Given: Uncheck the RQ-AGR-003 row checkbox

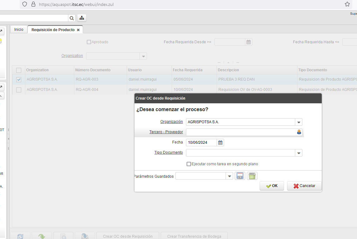Looking at the screenshot, I should pyautogui.click(x=19, y=80).
